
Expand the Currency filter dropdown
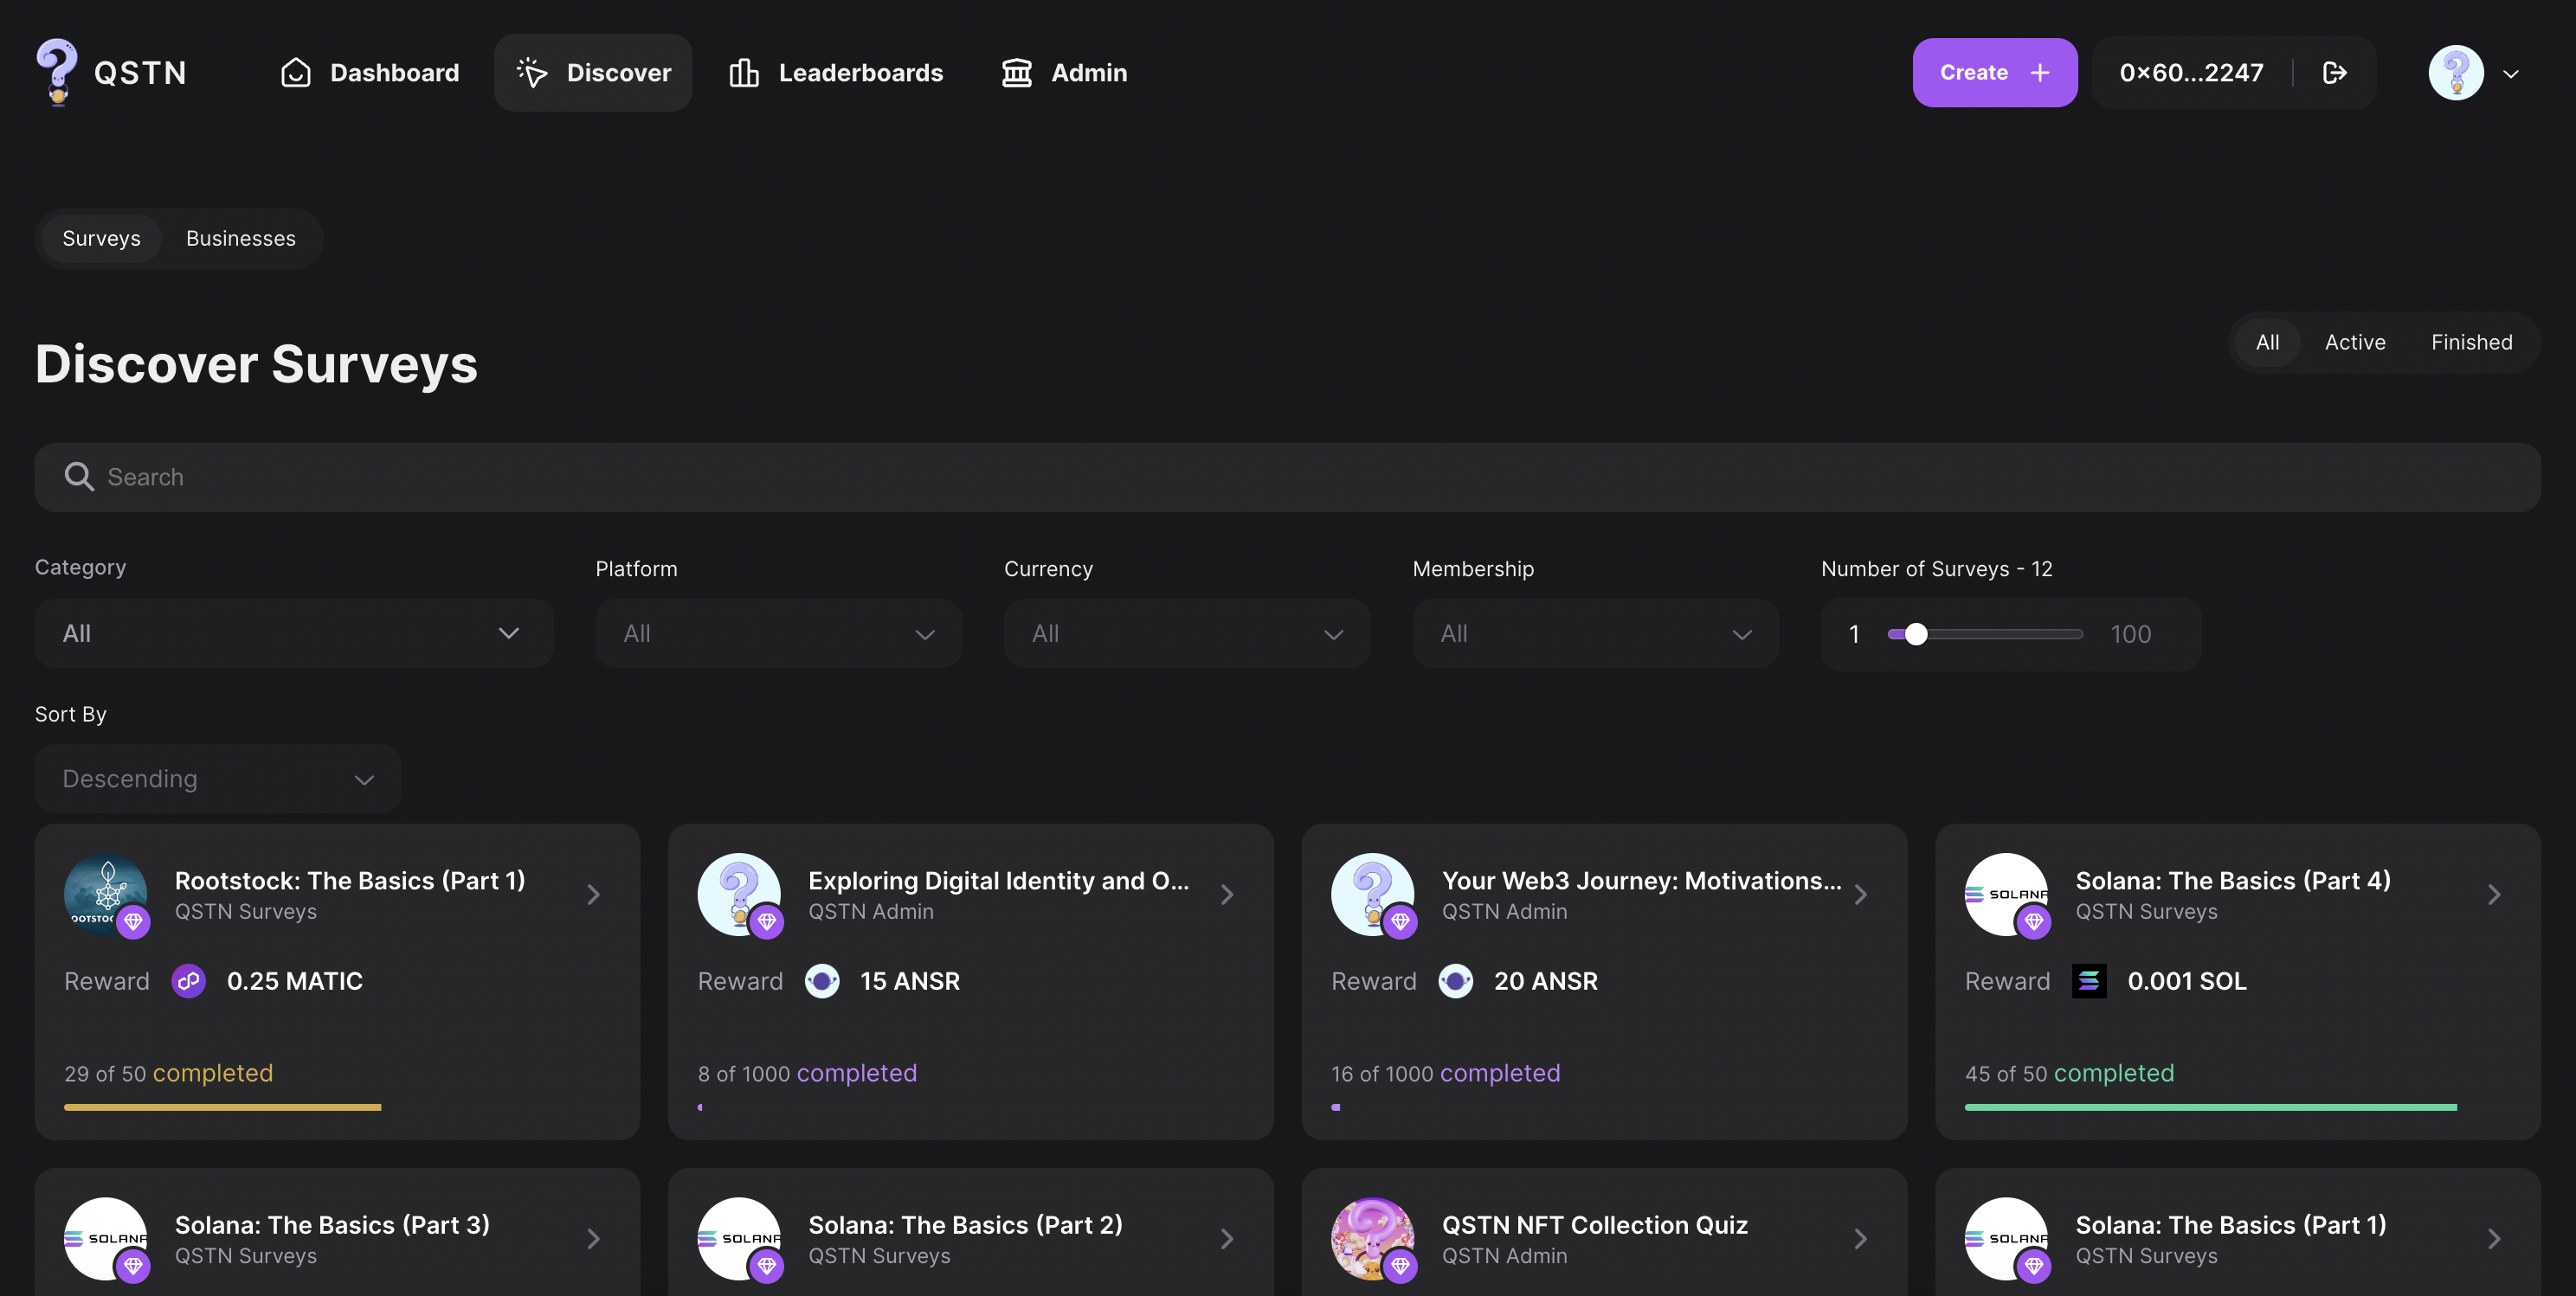pyautogui.click(x=1186, y=633)
